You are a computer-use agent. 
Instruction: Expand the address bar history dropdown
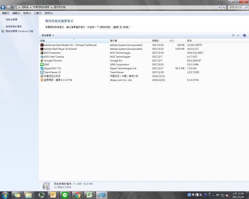click(220, 7)
